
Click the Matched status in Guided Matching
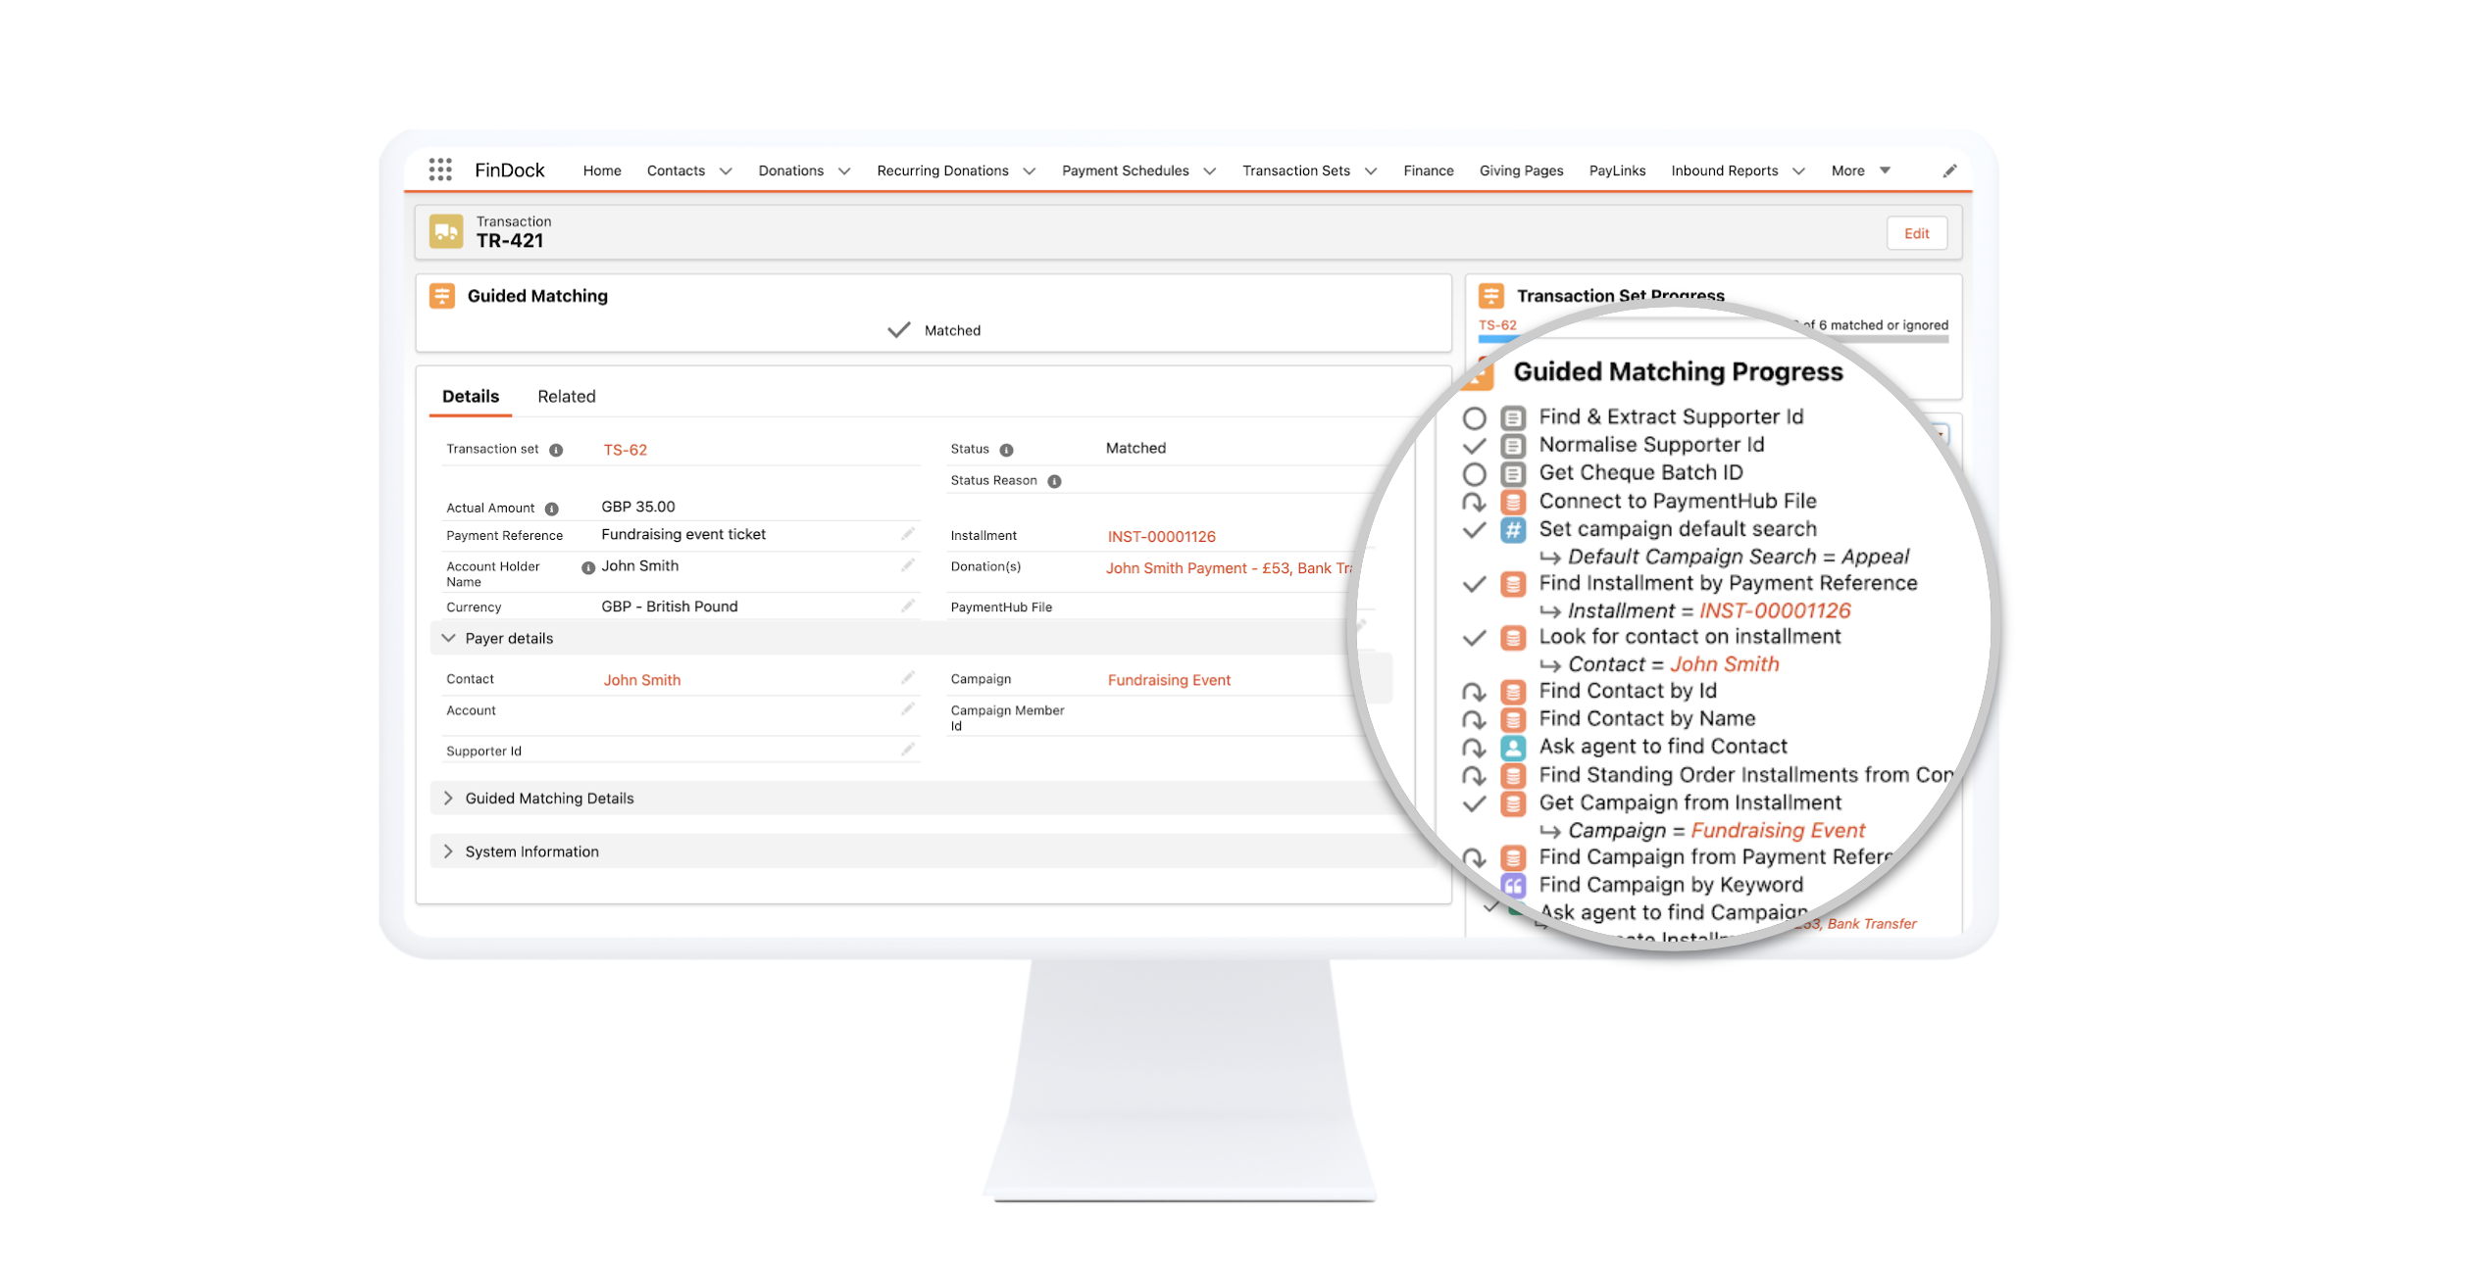point(933,330)
